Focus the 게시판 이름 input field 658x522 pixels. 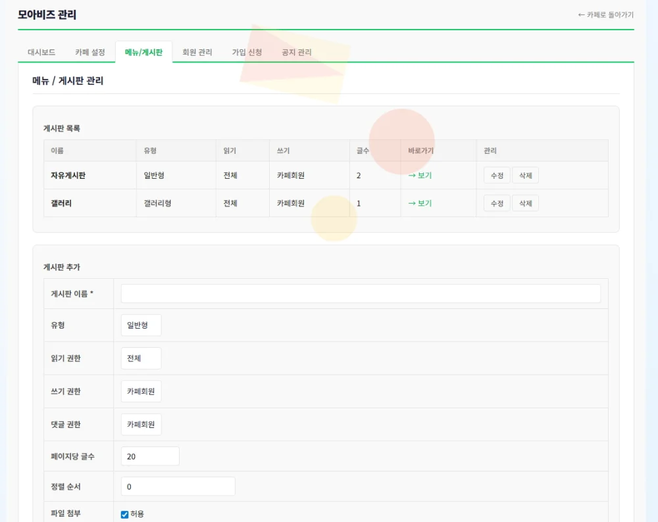click(x=361, y=293)
